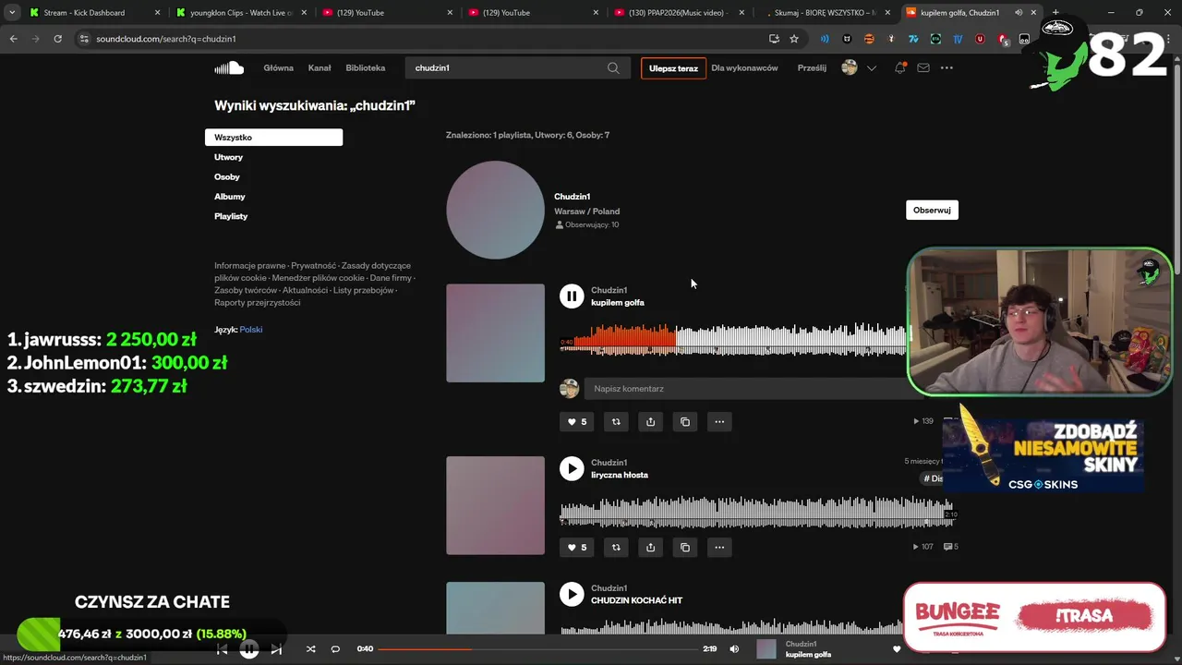Like current track in bottom player
Image resolution: width=1182 pixels, height=665 pixels.
[896, 649]
